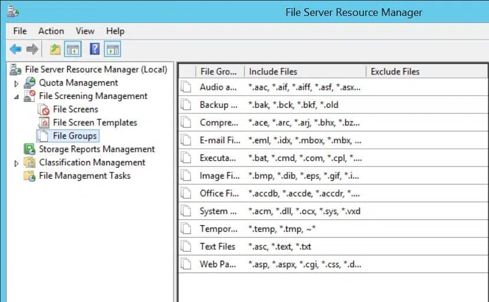This screenshot has width=489, height=302.
Task: Click the document icon of System row
Action: click(x=186, y=211)
